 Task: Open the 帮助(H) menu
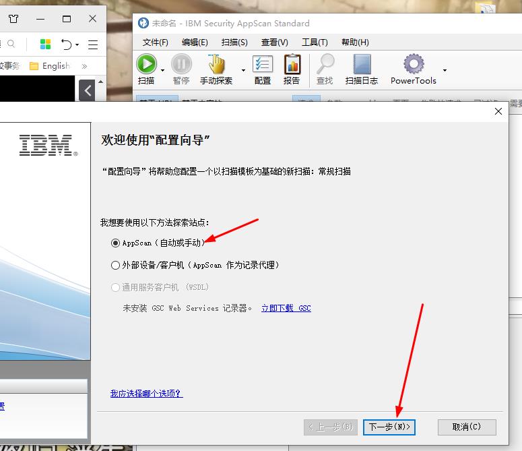(x=355, y=42)
